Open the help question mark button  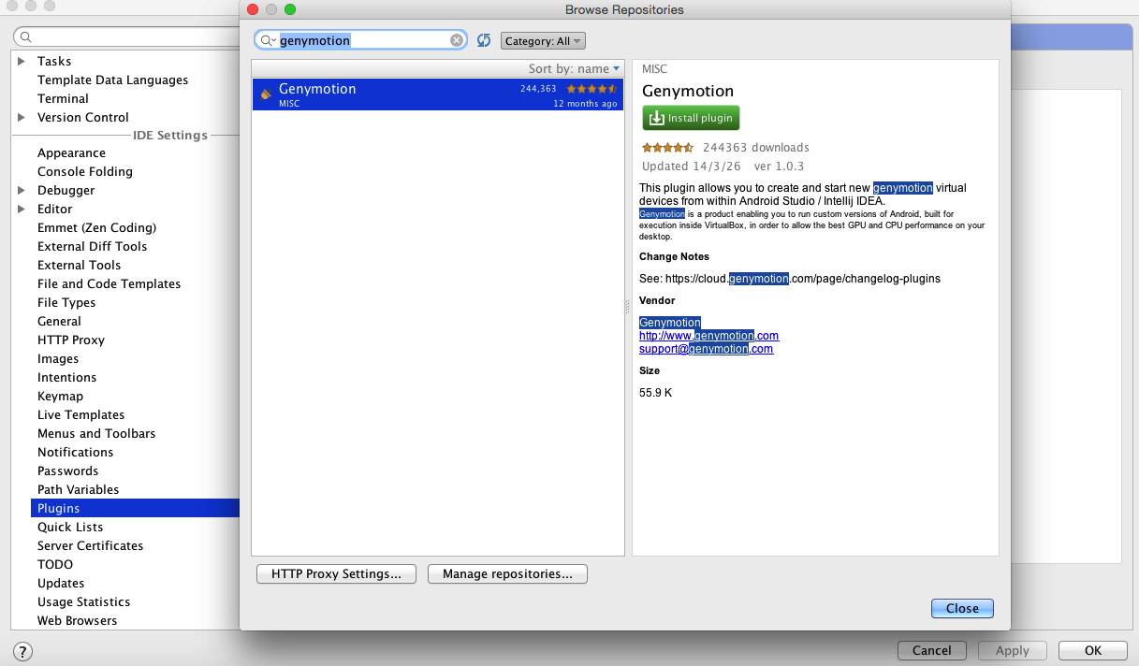tap(23, 651)
